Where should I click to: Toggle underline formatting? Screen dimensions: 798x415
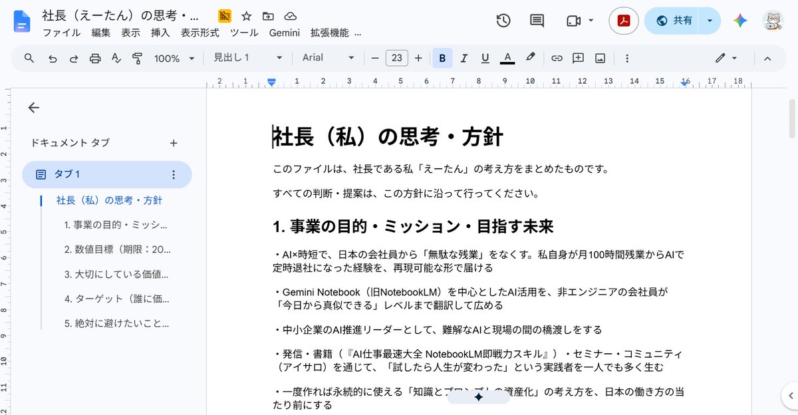(x=485, y=58)
